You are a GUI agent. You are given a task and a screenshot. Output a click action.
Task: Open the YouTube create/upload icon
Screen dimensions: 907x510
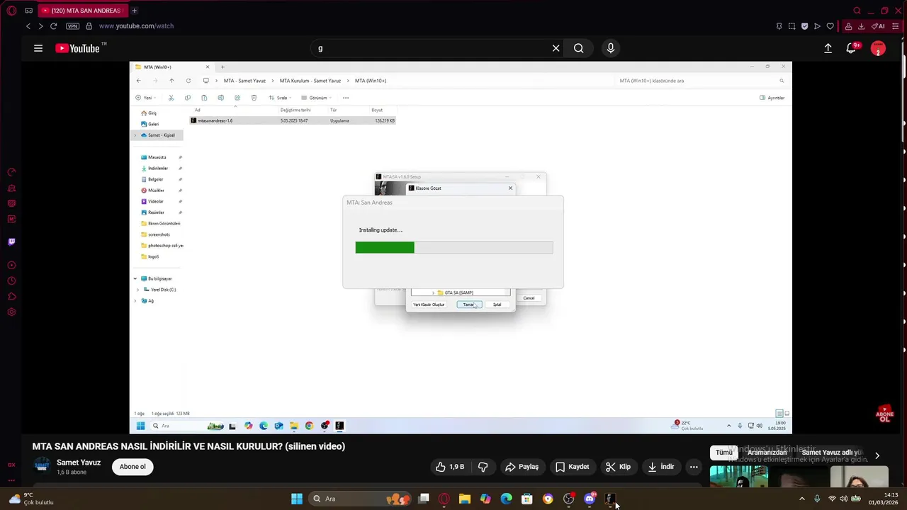pyautogui.click(x=828, y=48)
